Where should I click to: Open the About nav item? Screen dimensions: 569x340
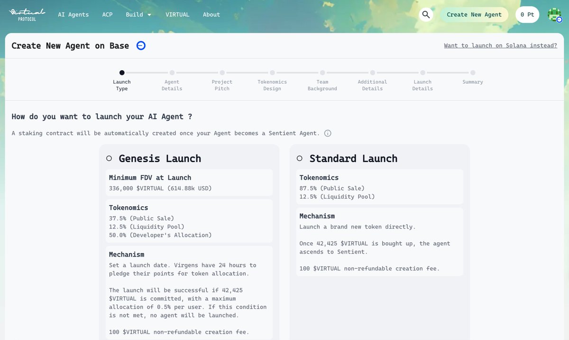point(211,15)
